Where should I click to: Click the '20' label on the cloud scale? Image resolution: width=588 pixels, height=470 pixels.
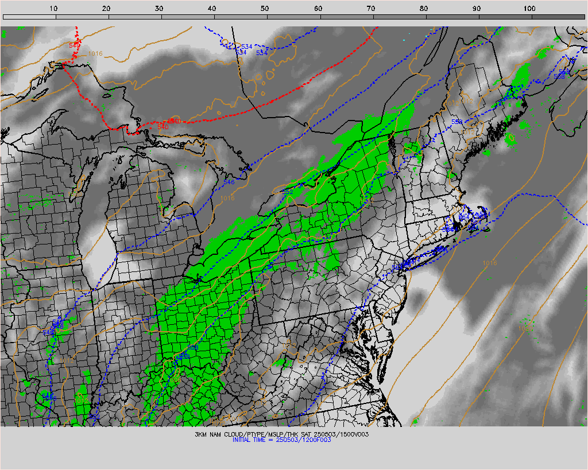106,8
